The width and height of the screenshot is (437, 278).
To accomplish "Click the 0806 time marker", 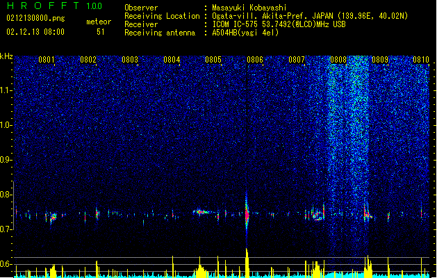I will (x=255, y=59).
